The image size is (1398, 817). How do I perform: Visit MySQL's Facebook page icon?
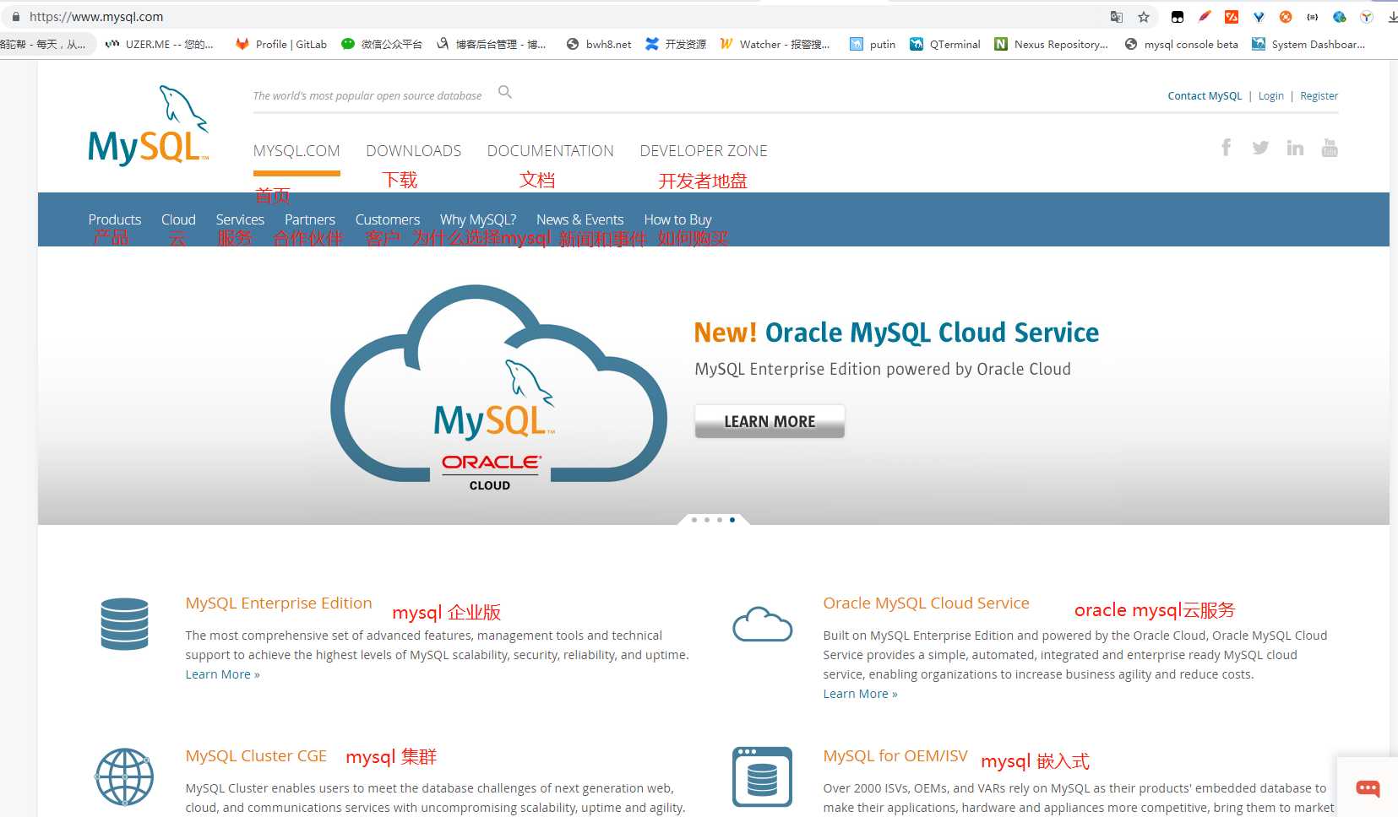(1227, 148)
